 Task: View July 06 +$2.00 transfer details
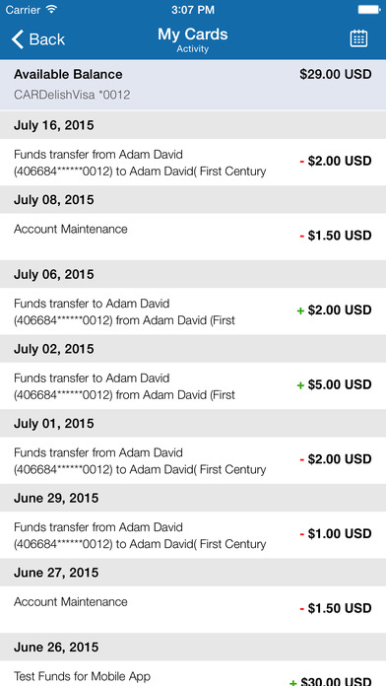pyautogui.click(x=193, y=311)
